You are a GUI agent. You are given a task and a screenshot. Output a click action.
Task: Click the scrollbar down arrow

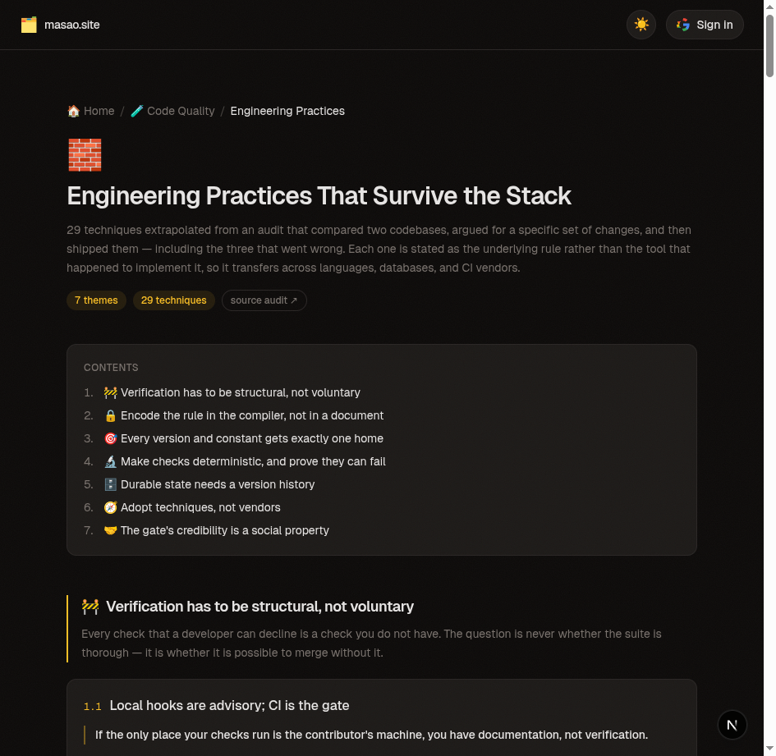point(769,749)
